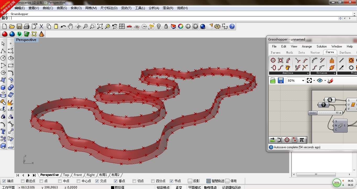Click the Grasshopper number Slider 80 track
357x189 pixels.
329,113
